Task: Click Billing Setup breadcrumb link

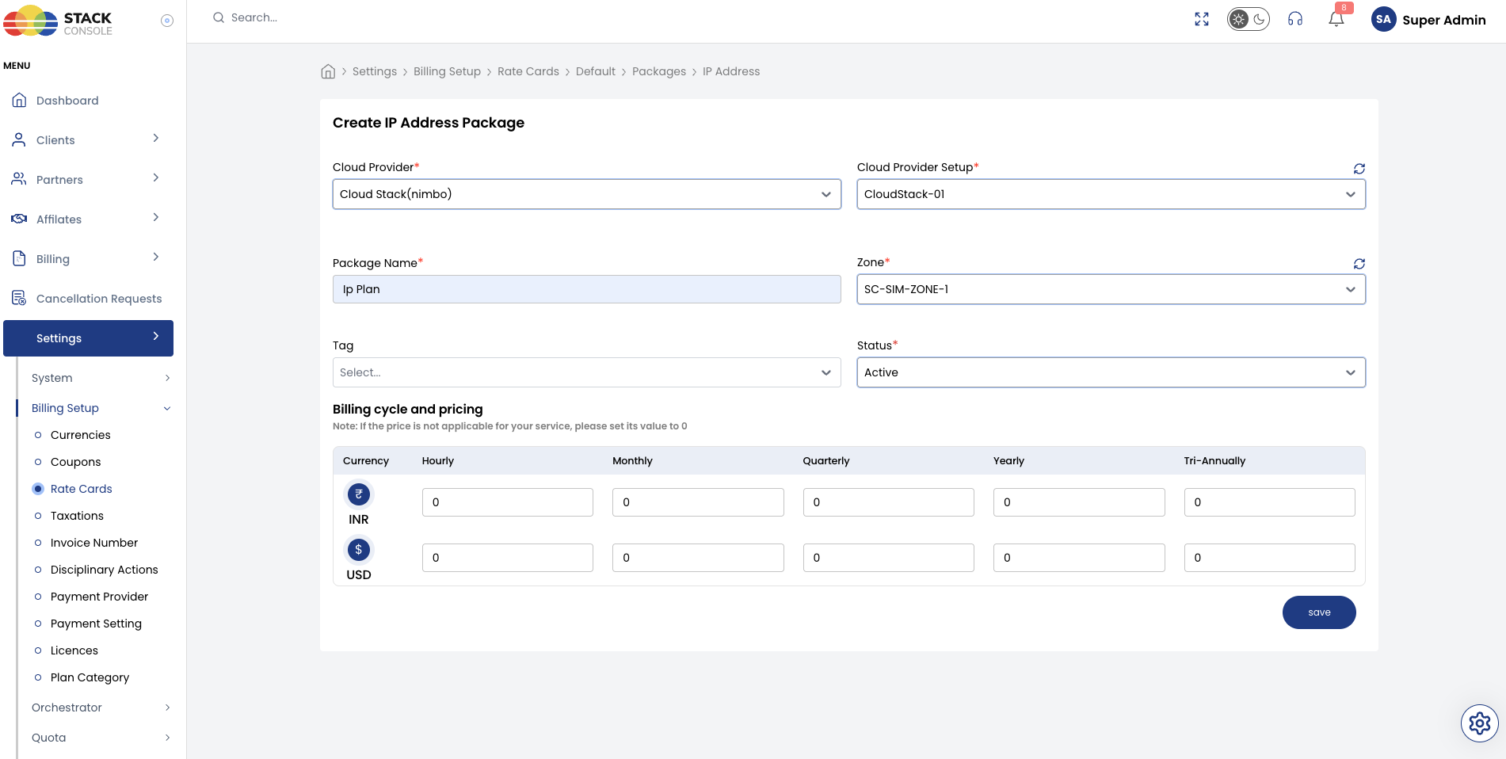Action: point(447,71)
